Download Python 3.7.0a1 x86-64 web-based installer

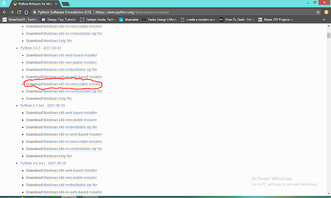click(72, 134)
